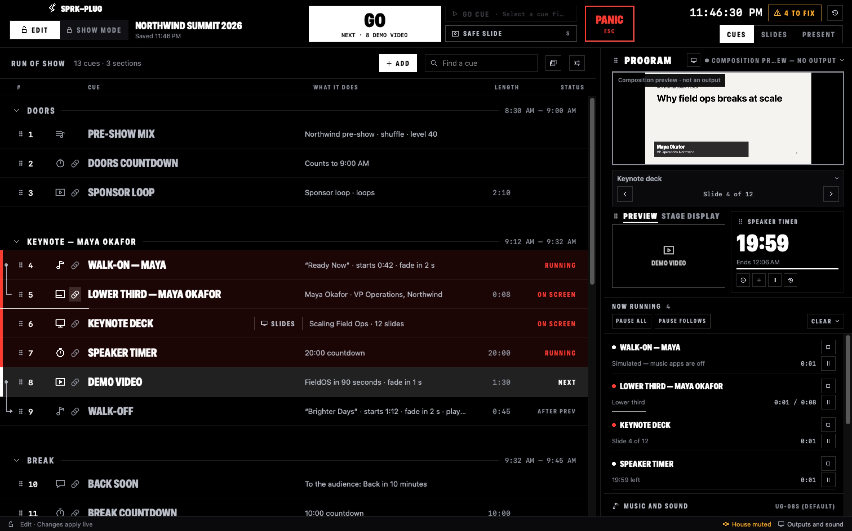Reset the speaker timer with the restore icon
Image resolution: width=852 pixels, height=531 pixels.
coord(791,280)
